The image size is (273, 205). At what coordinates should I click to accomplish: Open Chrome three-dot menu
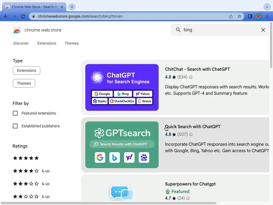[x=267, y=16]
